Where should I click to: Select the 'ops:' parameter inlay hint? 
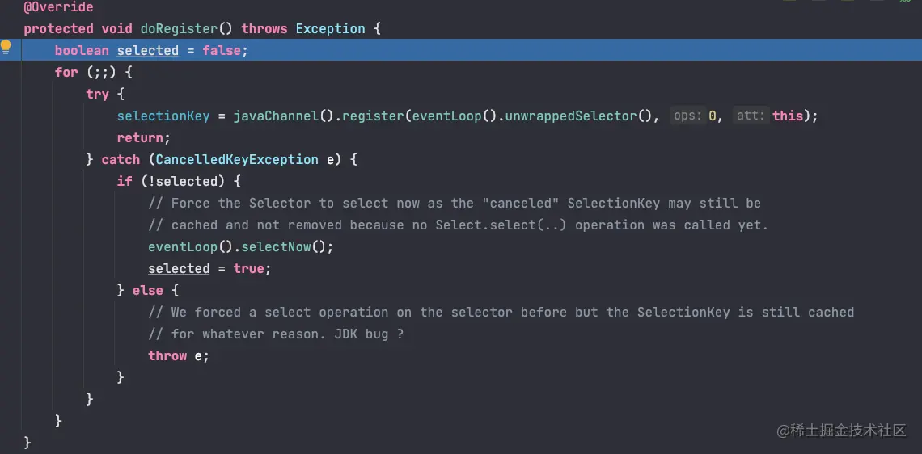tap(688, 116)
